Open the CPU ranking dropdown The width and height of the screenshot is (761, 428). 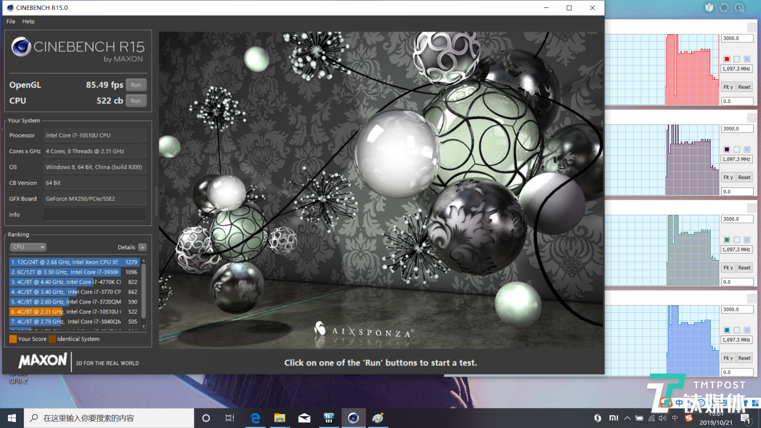click(28, 247)
